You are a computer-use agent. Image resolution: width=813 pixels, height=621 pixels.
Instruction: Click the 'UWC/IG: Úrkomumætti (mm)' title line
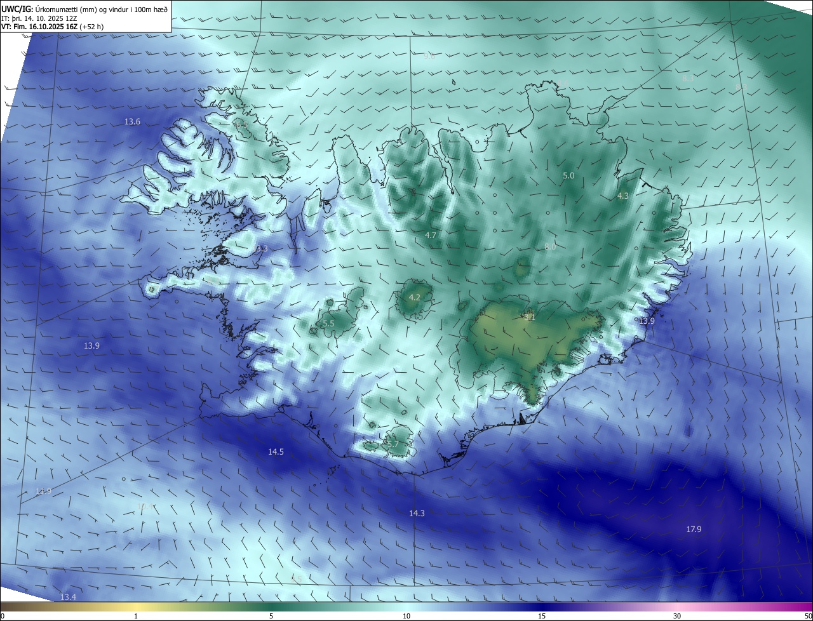pos(84,8)
